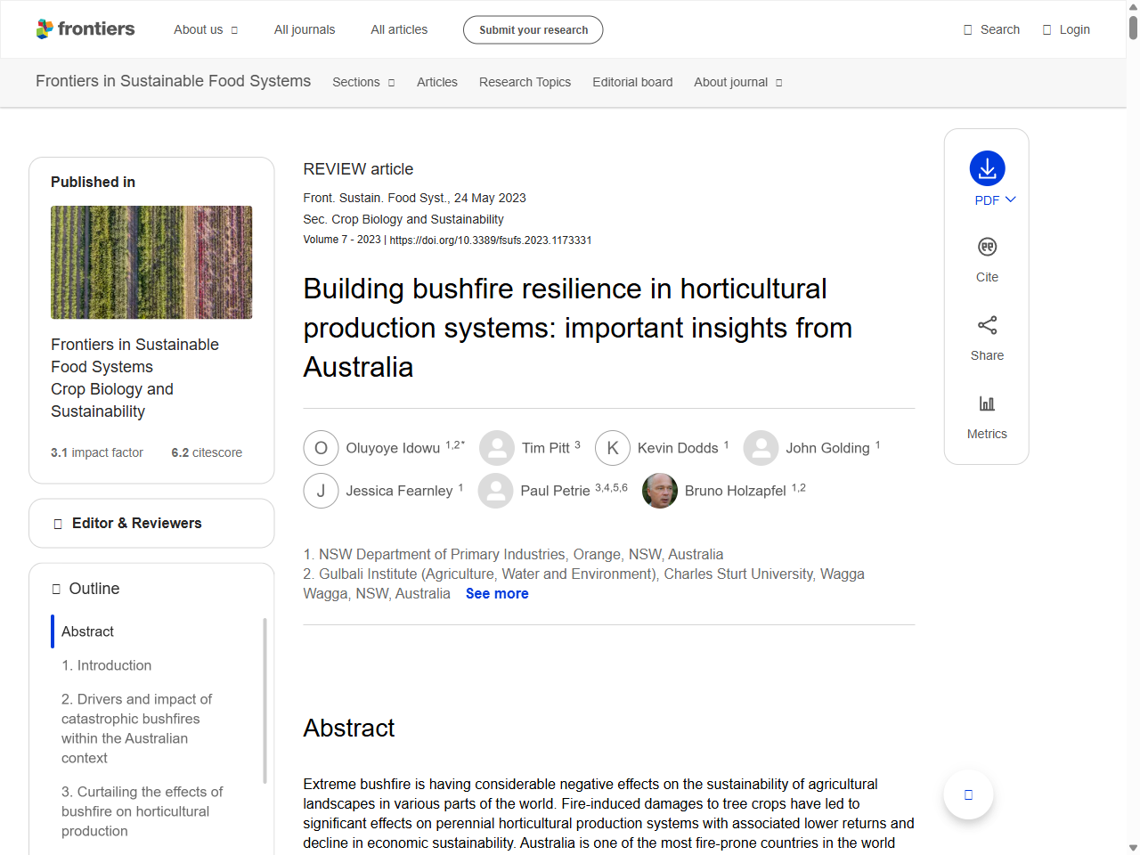
Task: Expand the Editor & Reviewers panel
Action: 151,524
